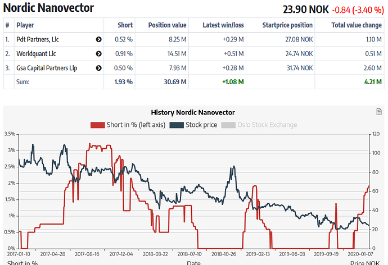The image size is (388, 265).
Task: Click the 23.90 NOK stock price
Action: pos(306,10)
